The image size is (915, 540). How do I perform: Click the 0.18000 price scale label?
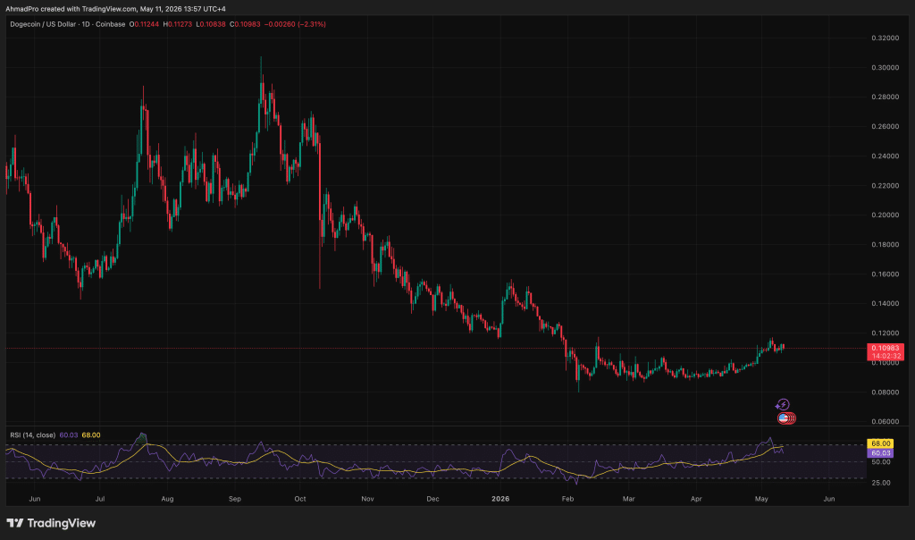886,245
